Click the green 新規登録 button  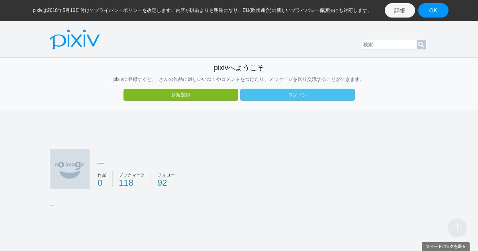(x=181, y=95)
